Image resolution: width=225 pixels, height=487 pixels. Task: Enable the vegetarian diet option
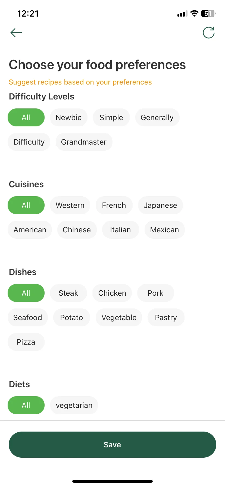click(x=74, y=405)
